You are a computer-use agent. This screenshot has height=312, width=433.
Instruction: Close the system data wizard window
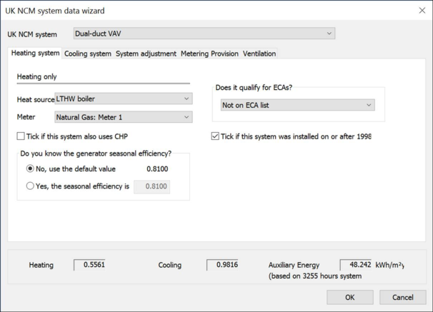pos(421,11)
